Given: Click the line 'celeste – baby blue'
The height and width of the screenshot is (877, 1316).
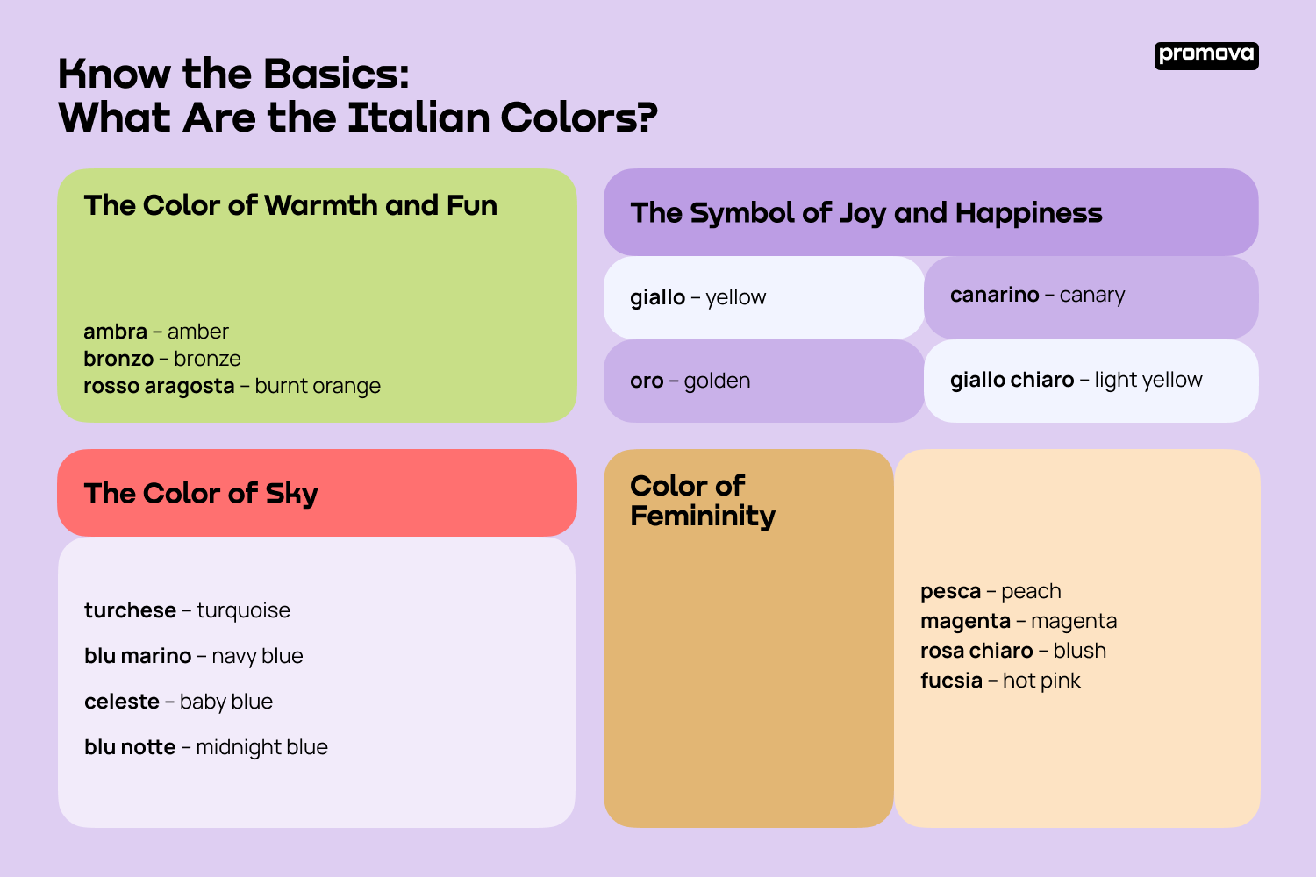Looking at the screenshot, I should click(179, 702).
